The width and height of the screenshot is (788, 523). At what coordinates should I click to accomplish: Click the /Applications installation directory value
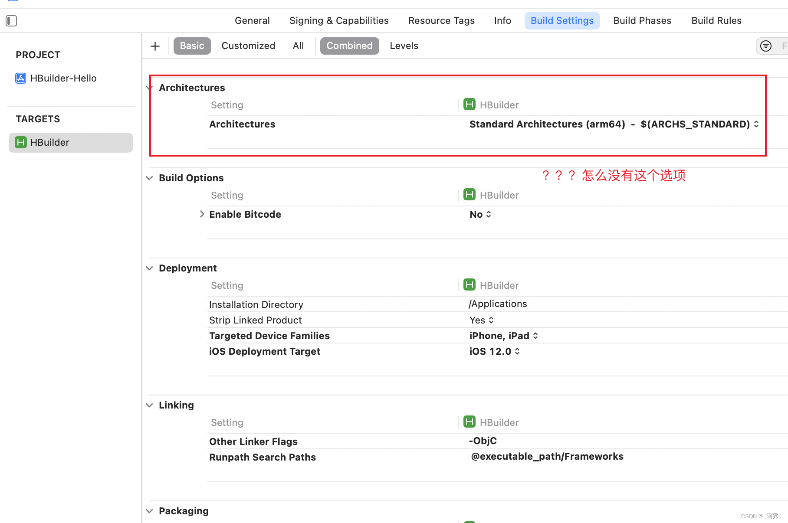pyautogui.click(x=498, y=304)
